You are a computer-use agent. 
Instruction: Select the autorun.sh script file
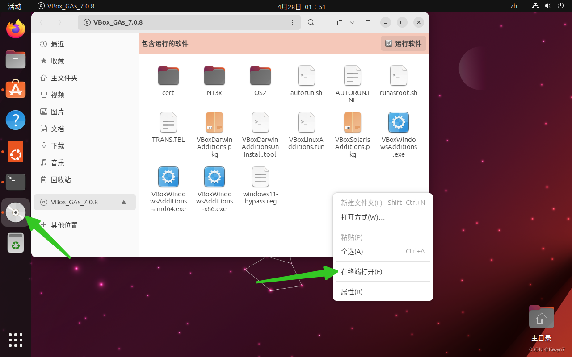point(307,81)
